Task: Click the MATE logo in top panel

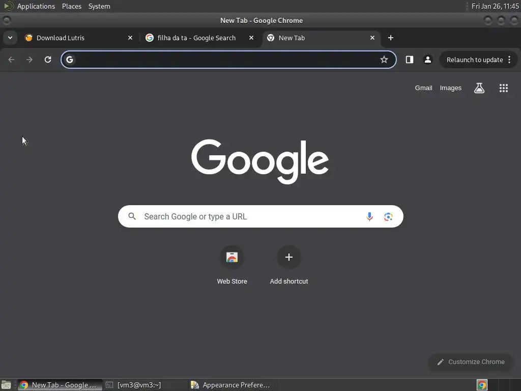Action: point(8,6)
